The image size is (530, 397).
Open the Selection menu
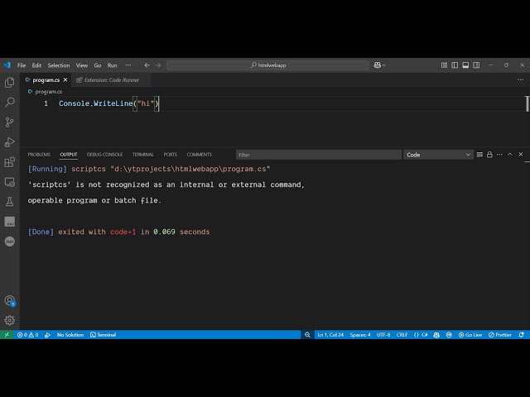click(59, 65)
